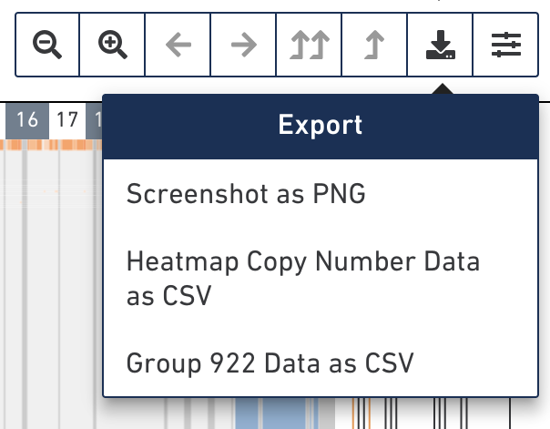Image resolution: width=550 pixels, height=429 pixels.
Task: Choose Screenshot as PNG
Action: tap(246, 194)
